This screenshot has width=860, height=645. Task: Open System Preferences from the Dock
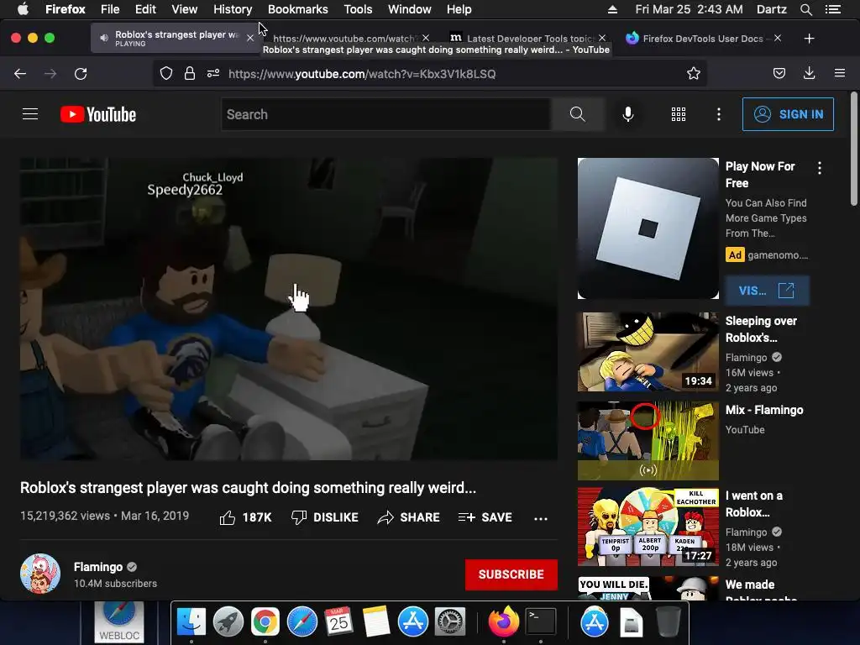tap(450, 622)
